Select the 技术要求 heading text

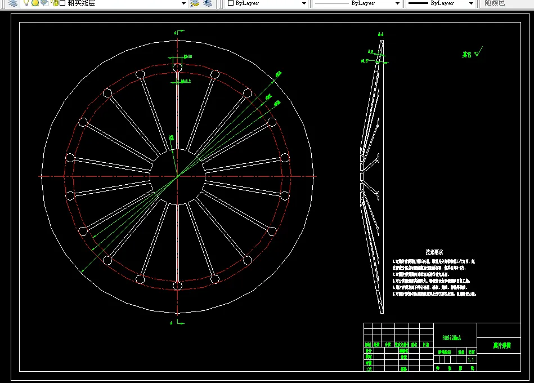click(434, 252)
